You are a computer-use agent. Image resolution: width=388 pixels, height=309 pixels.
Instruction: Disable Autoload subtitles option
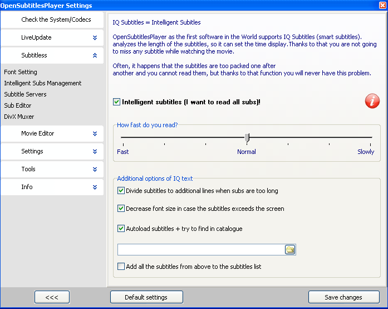pos(121,228)
